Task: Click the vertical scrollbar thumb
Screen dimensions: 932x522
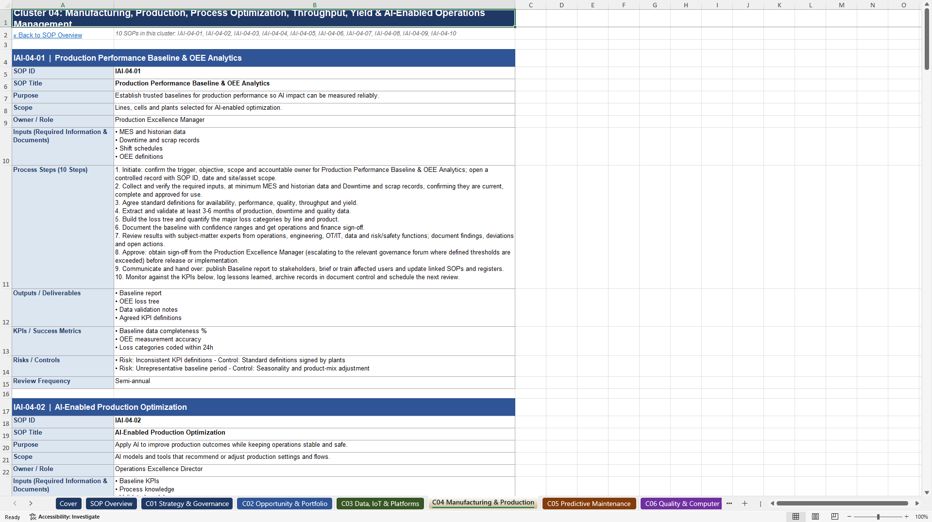Action: coord(927,39)
